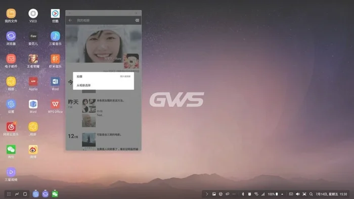Open the apps grid button in taskbar
Image resolution: width=354 pixels, height=199 pixels.
point(9,194)
